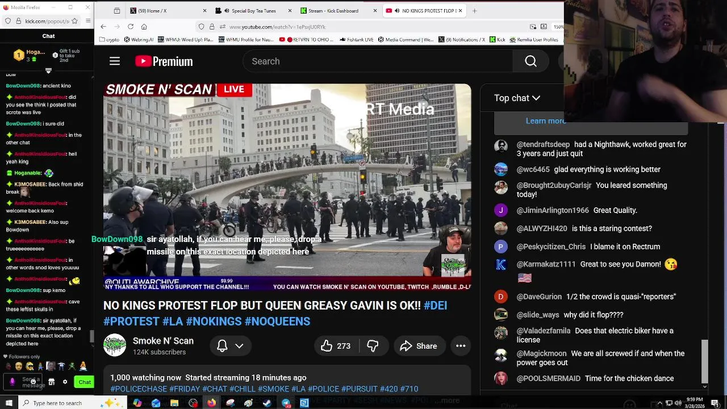Open Steam from the taskbar
Screen dimensions: 727x409
267,403
